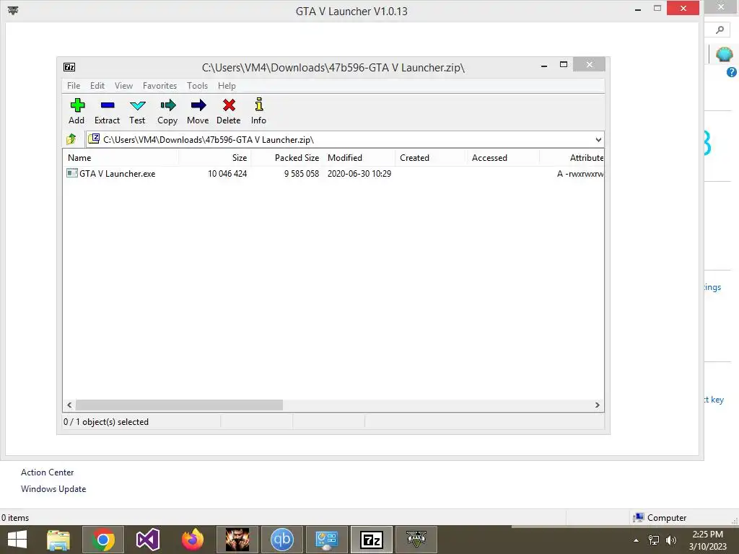Sort by Packed Size column header
The image size is (739, 554).
pos(287,158)
